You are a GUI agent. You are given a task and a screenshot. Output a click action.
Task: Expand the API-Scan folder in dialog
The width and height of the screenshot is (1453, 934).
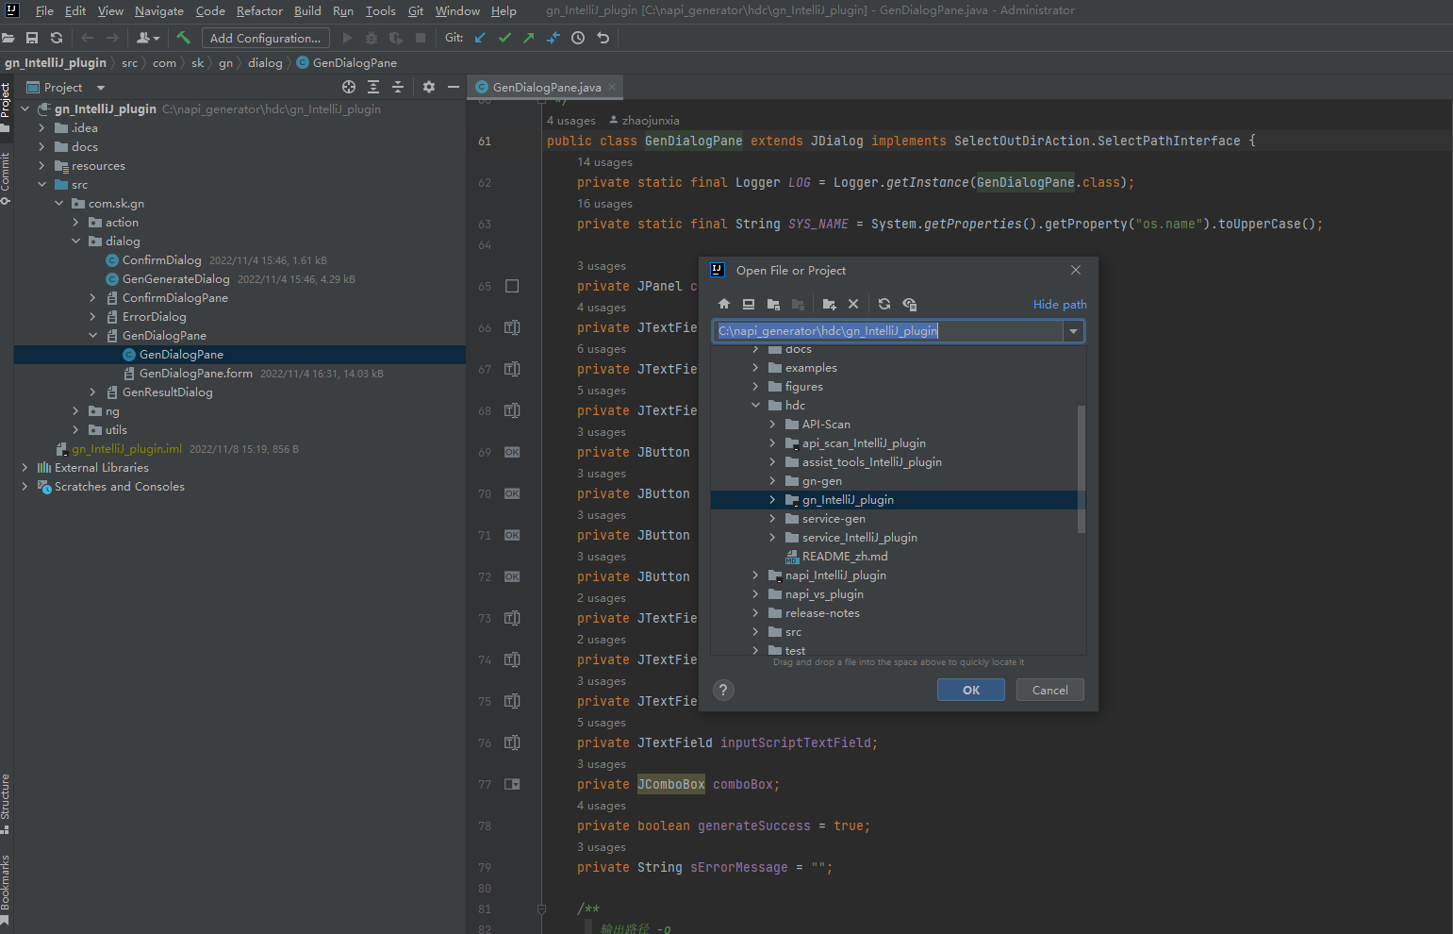(773, 425)
